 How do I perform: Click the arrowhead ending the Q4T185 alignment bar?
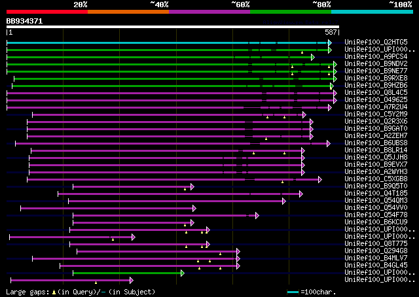pos(301,194)
